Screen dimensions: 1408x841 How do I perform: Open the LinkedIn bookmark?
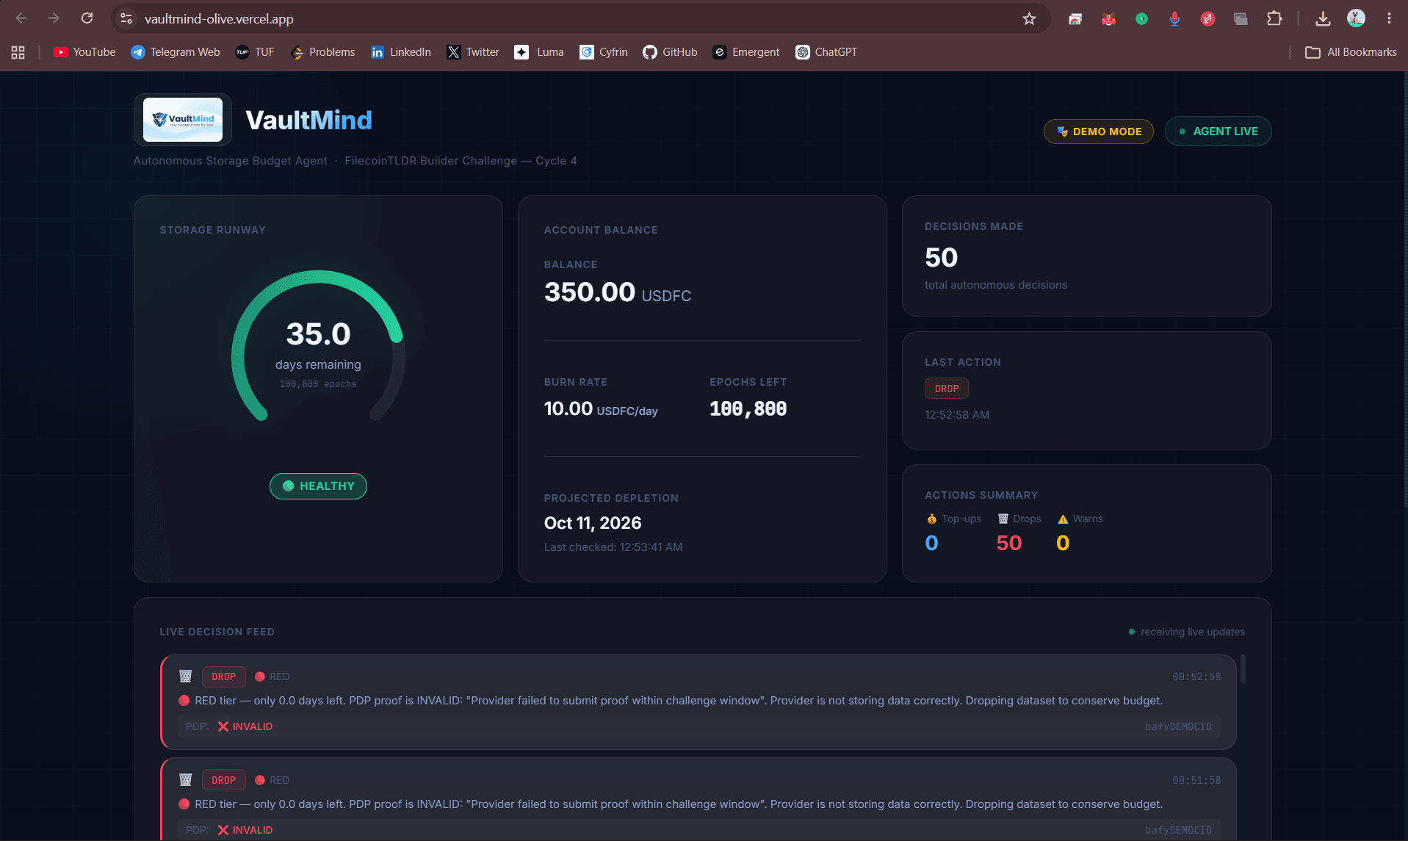401,52
